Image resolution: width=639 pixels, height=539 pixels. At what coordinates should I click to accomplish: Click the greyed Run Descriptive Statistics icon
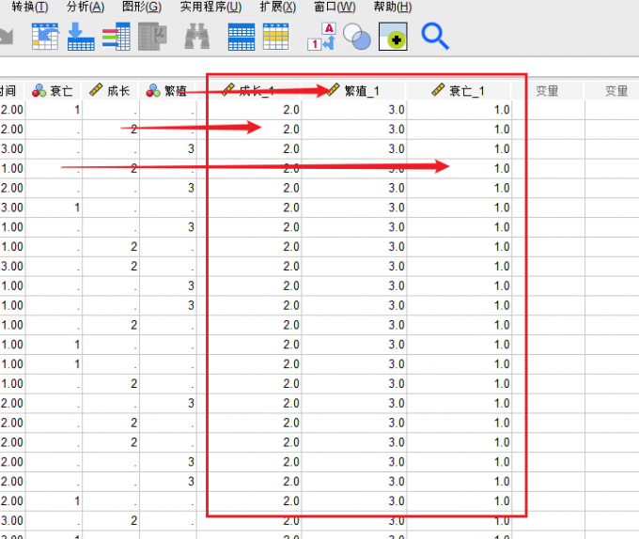point(152,37)
